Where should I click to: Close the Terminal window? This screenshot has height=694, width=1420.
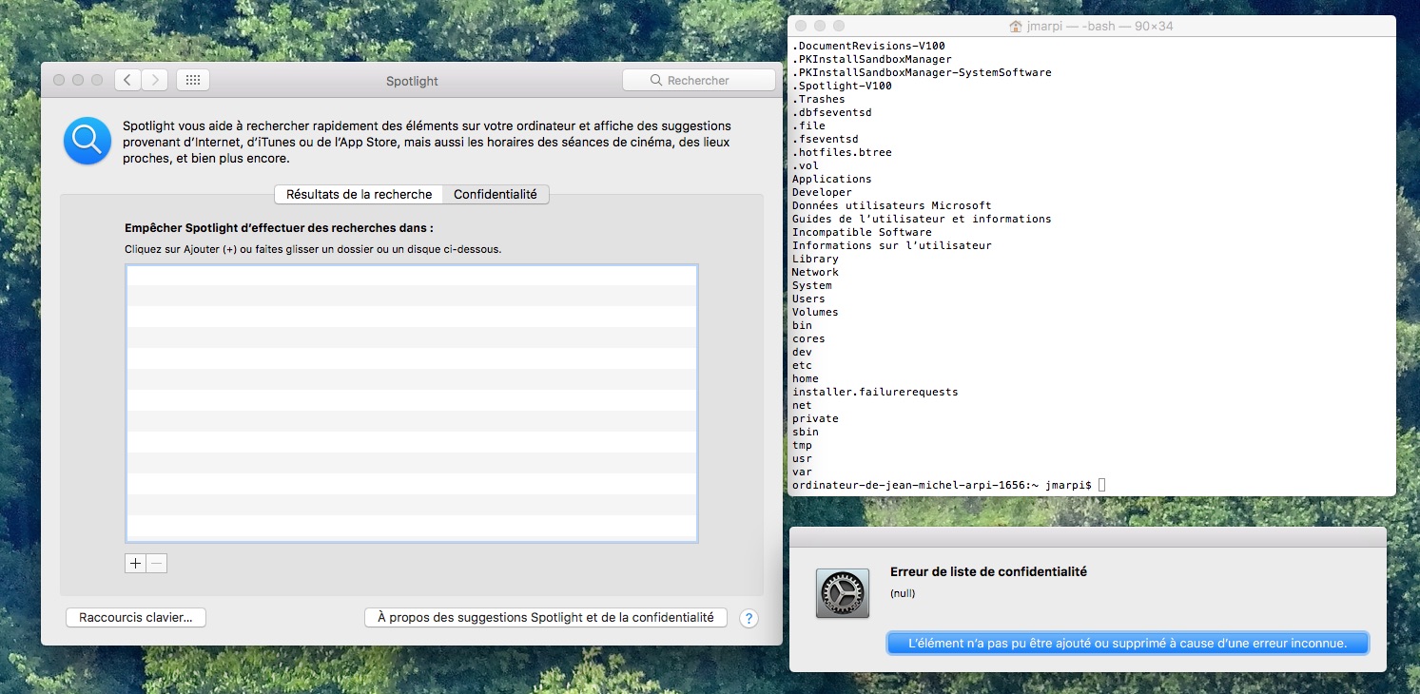[x=801, y=26]
